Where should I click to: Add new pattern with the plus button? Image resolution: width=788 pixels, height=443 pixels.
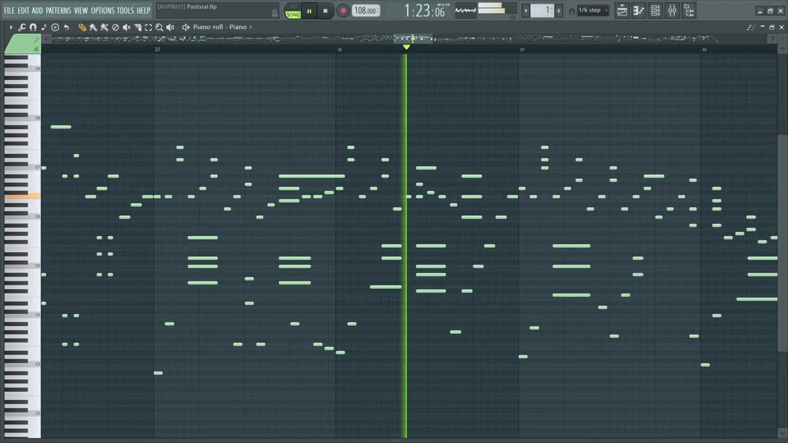(558, 10)
